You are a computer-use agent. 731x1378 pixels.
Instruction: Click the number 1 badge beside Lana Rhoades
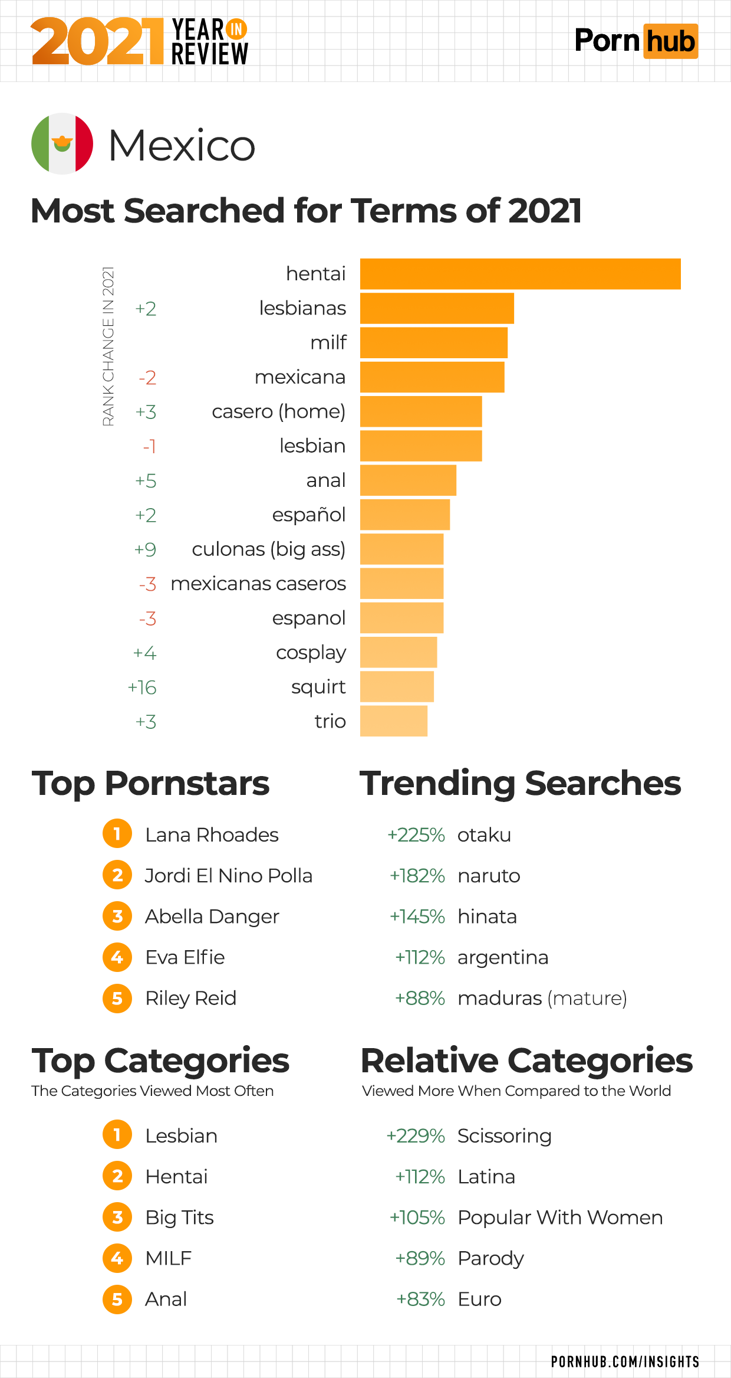tap(117, 834)
